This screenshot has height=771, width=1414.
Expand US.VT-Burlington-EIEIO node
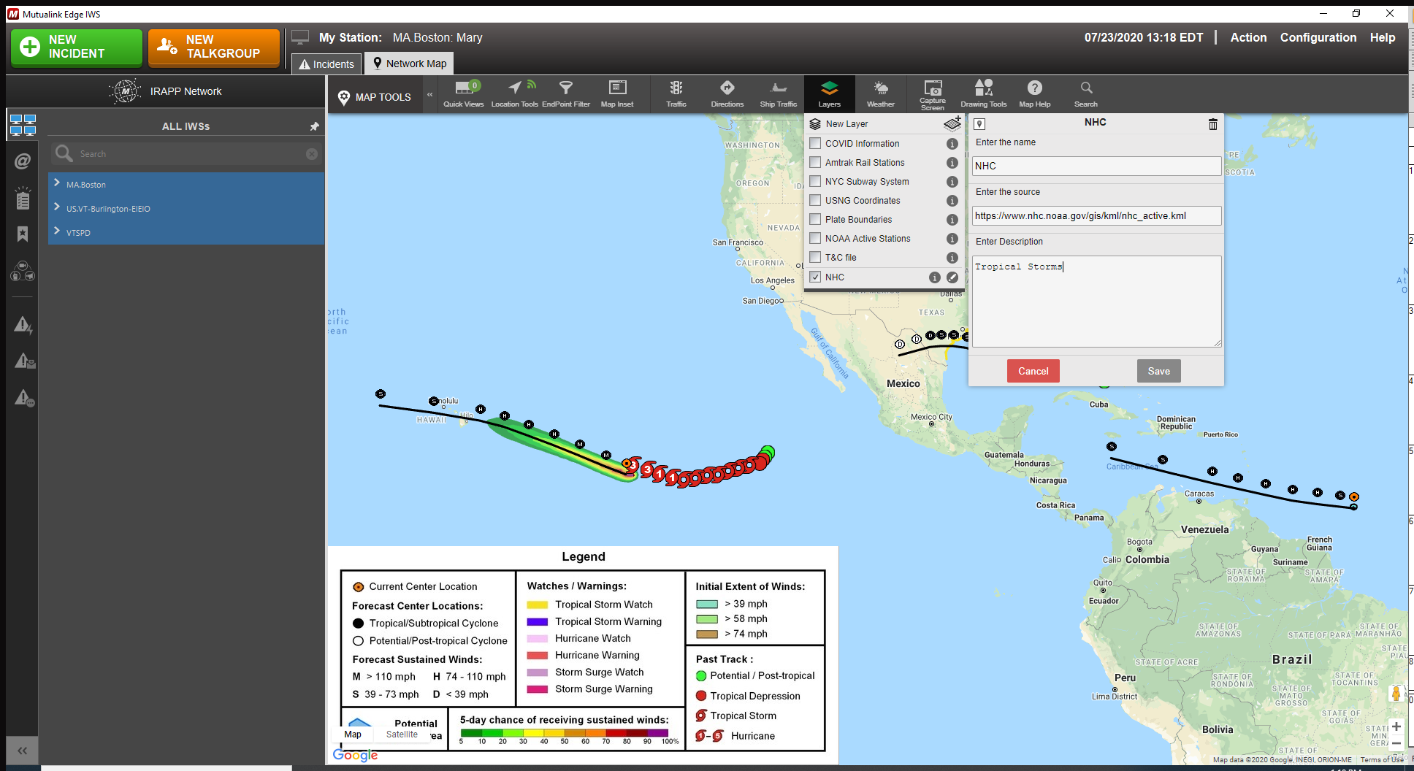tap(57, 207)
